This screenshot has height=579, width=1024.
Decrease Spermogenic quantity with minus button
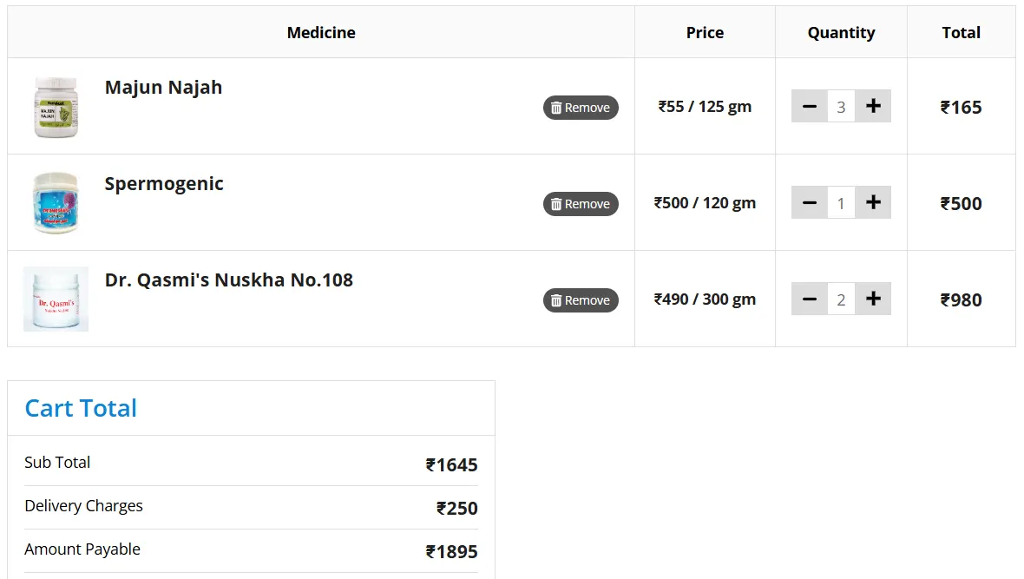[810, 202]
